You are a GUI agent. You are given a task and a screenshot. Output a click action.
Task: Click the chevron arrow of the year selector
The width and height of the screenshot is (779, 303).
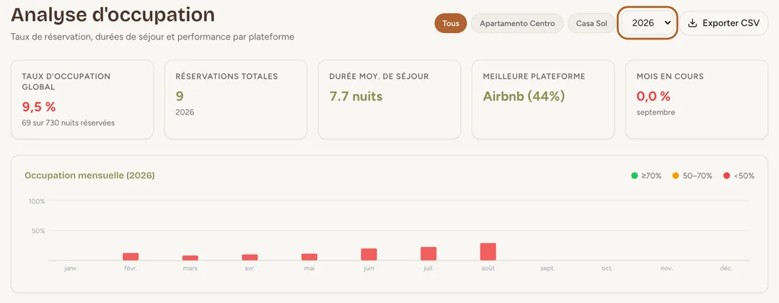pos(667,23)
